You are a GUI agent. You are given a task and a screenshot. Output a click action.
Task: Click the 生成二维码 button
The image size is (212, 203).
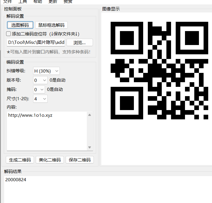click(x=20, y=160)
